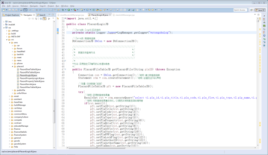Image resolution: width=268 pixels, height=155 pixels.
Task: Switch to the Search view tab
Action: 41,15
